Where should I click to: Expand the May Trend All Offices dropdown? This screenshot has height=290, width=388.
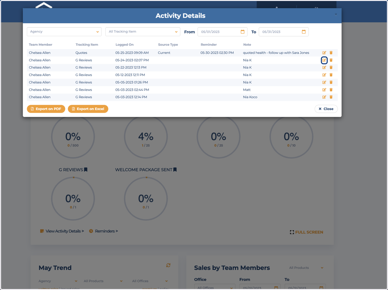(x=150, y=281)
